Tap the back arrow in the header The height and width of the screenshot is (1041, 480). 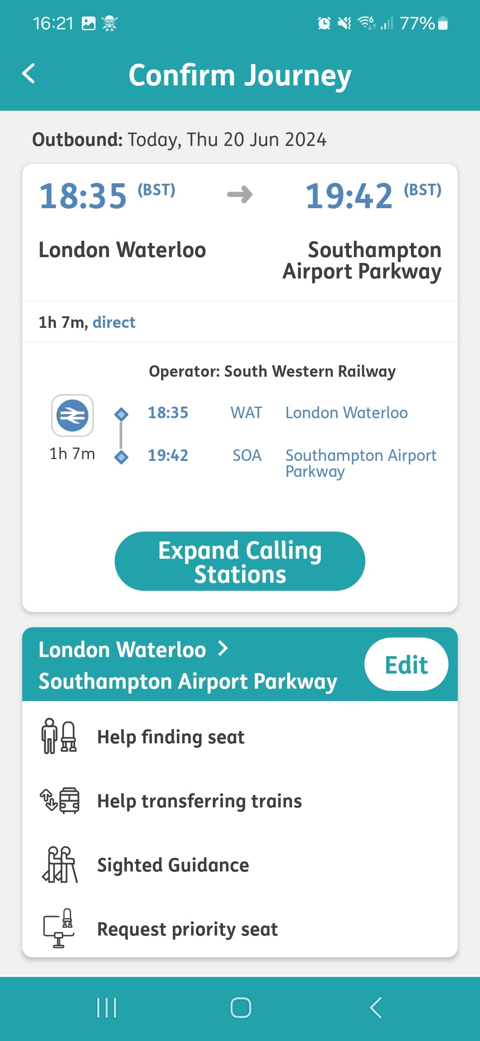click(28, 74)
